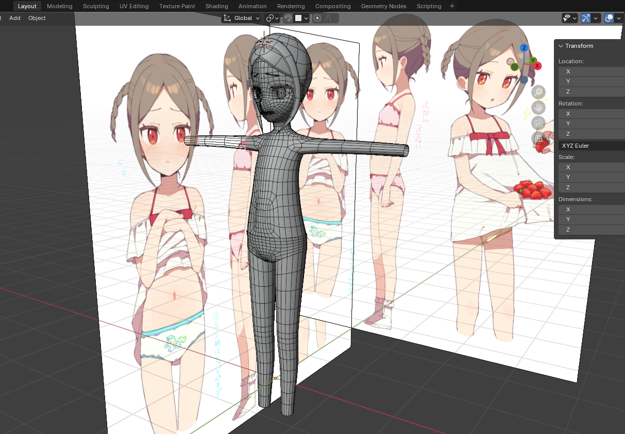This screenshot has width=625, height=434.
Task: Open the snapping options dropdown arrow
Action: click(307, 18)
